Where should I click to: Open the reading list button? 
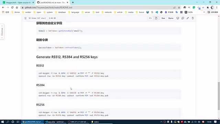213,12
